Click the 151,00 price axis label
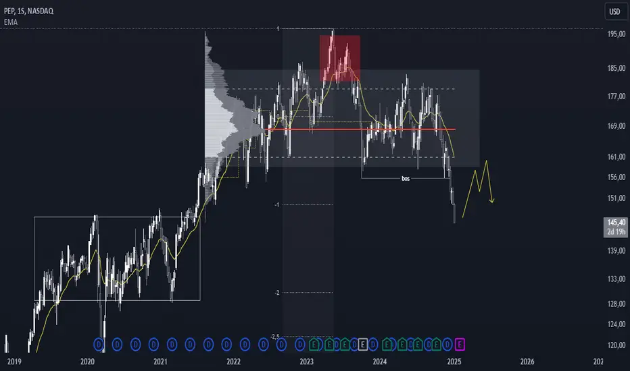Screen dimensions: 630x371 click(x=616, y=198)
